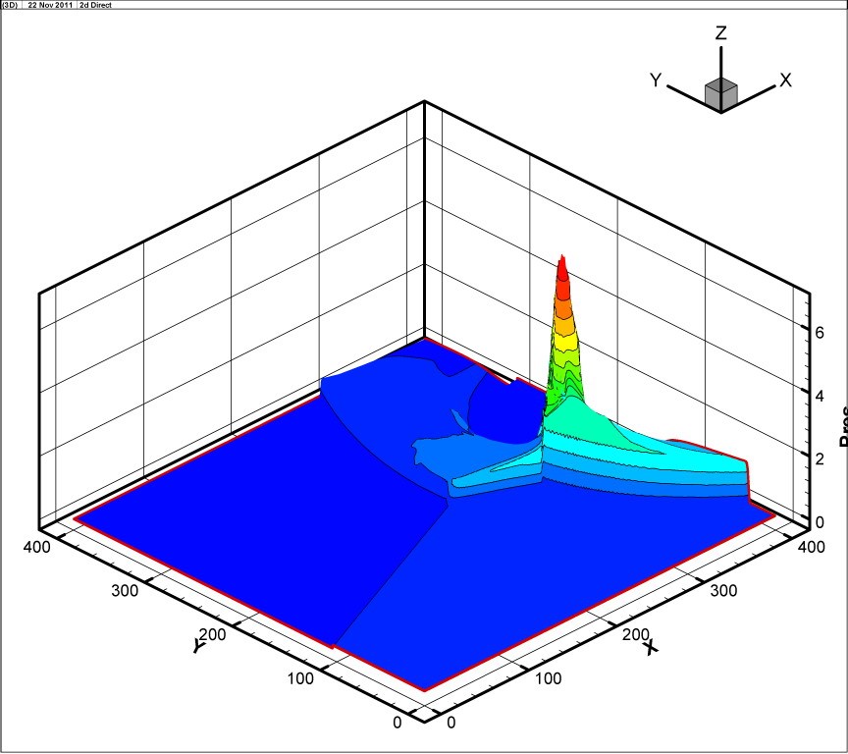Select the X axis title below plot
848x754 pixels.
(x=650, y=648)
